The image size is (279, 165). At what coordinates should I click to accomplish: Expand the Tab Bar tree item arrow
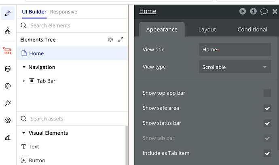[24, 81]
